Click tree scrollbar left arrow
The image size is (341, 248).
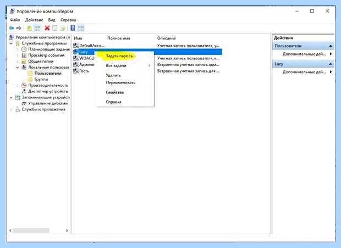(x=10, y=230)
